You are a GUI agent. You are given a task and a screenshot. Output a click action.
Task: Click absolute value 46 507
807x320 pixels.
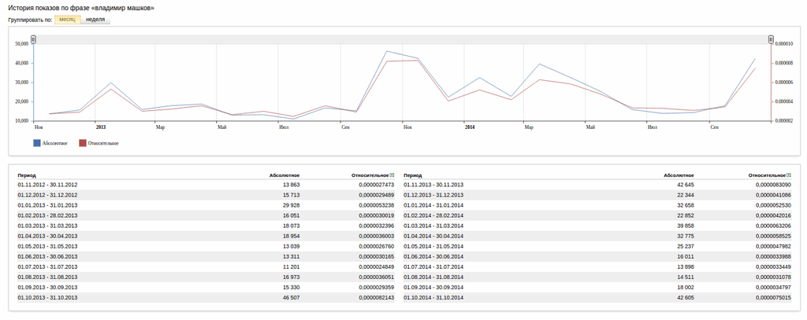point(292,297)
